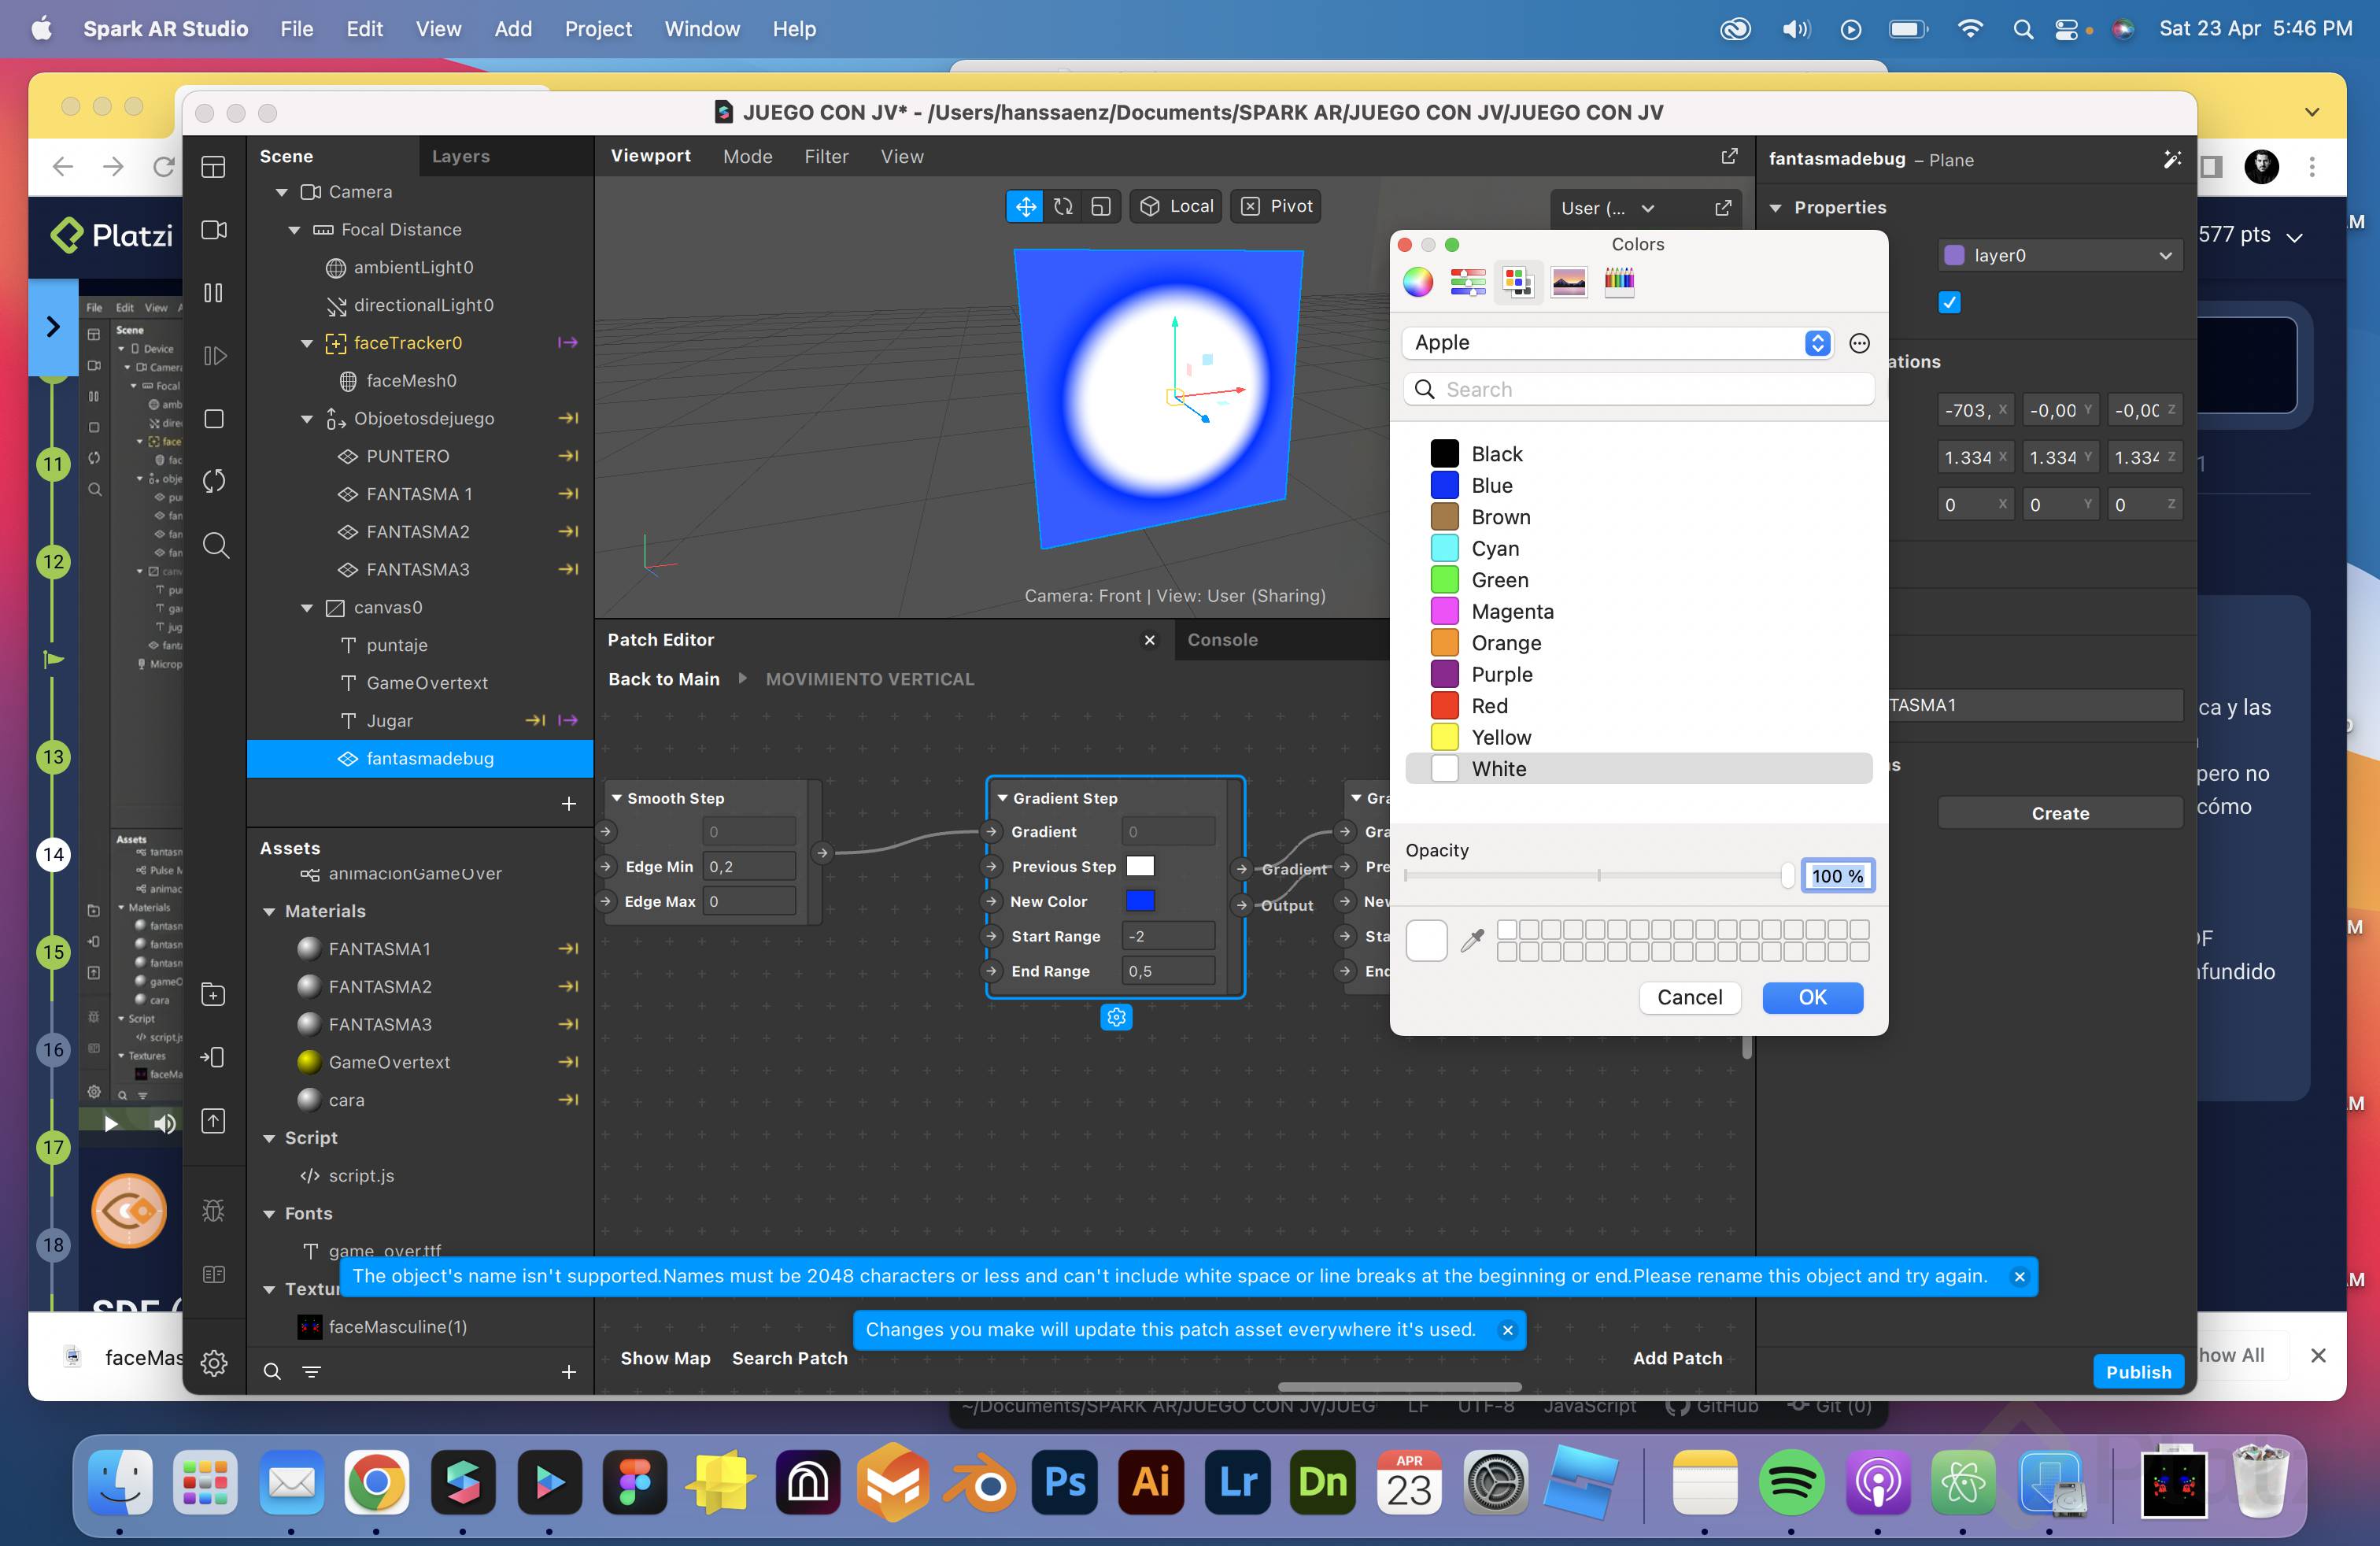Click Show Map in Patch Editor
The width and height of the screenshot is (2380, 1546).
pyautogui.click(x=665, y=1358)
